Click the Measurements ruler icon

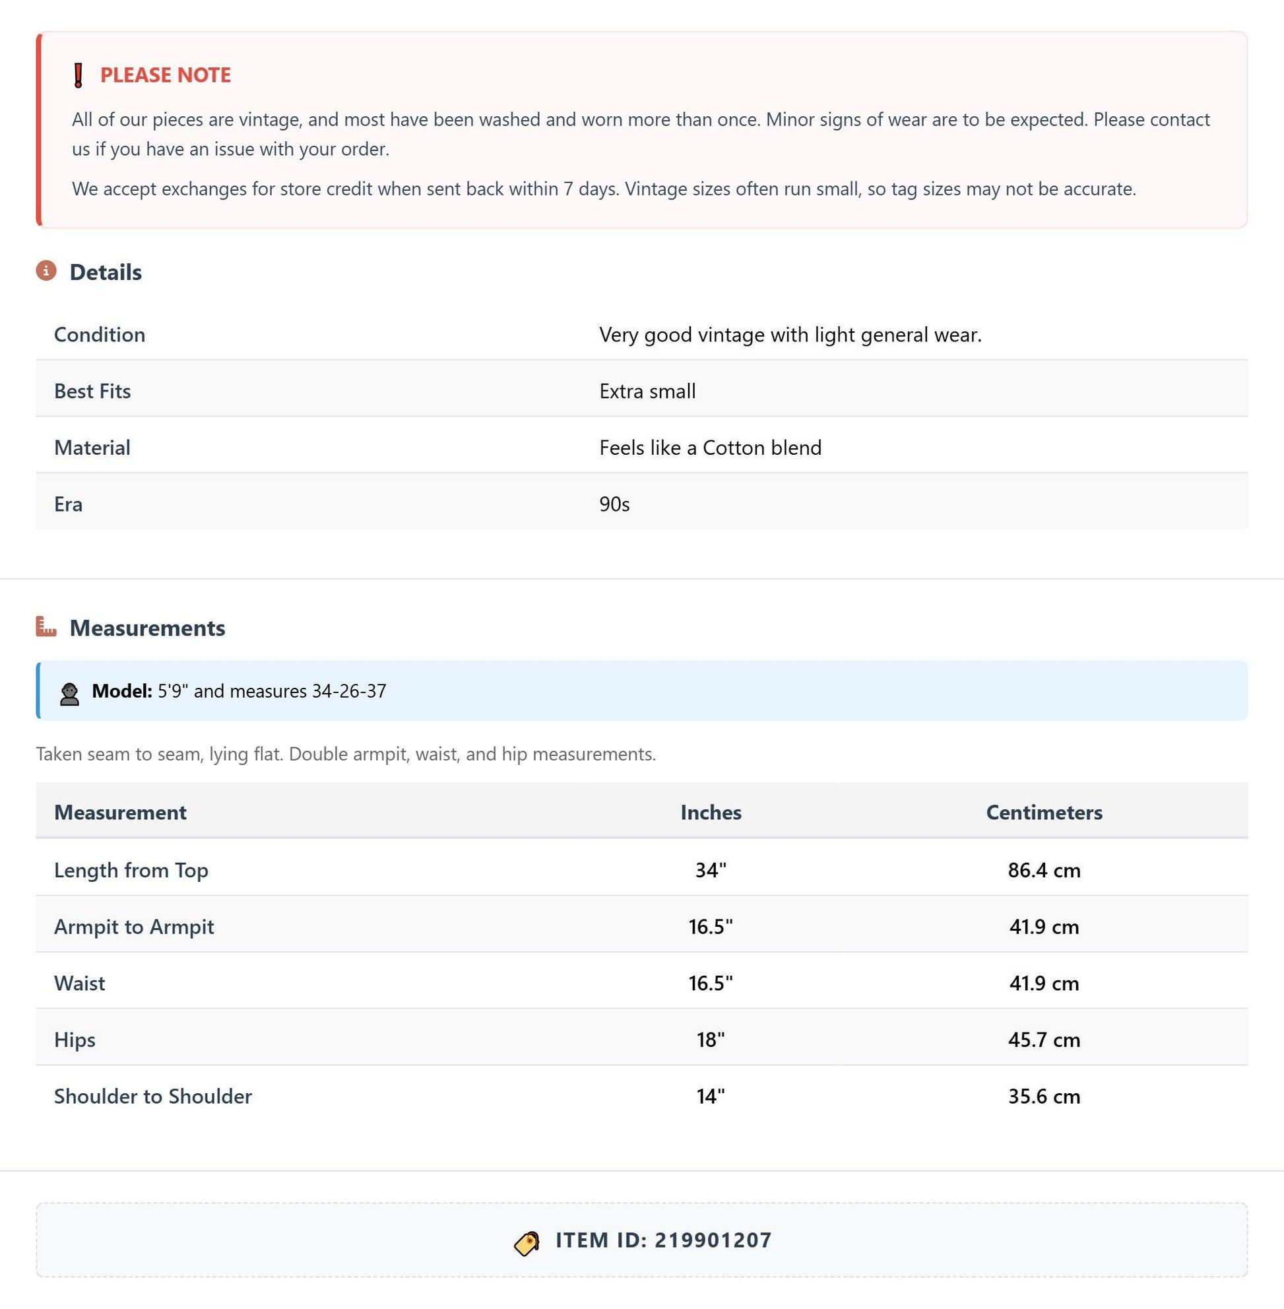pos(46,626)
